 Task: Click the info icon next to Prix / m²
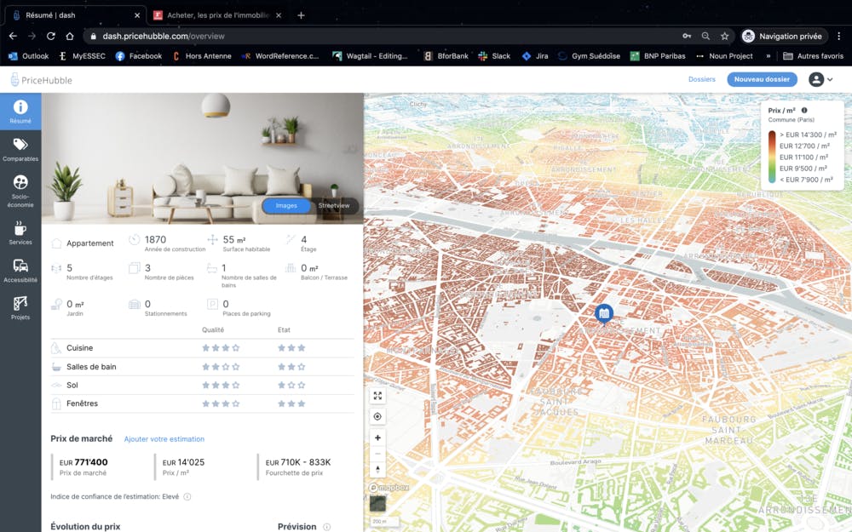click(804, 110)
